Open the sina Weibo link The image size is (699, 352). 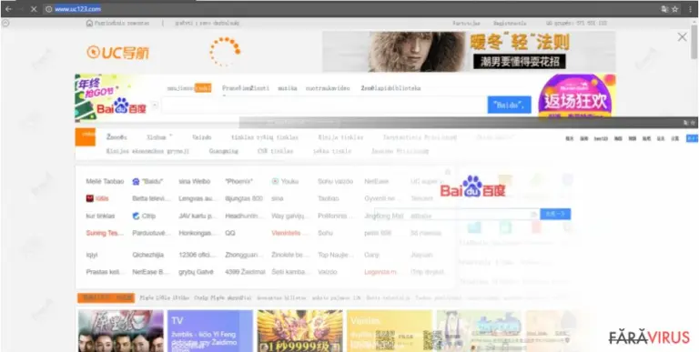[x=195, y=181]
